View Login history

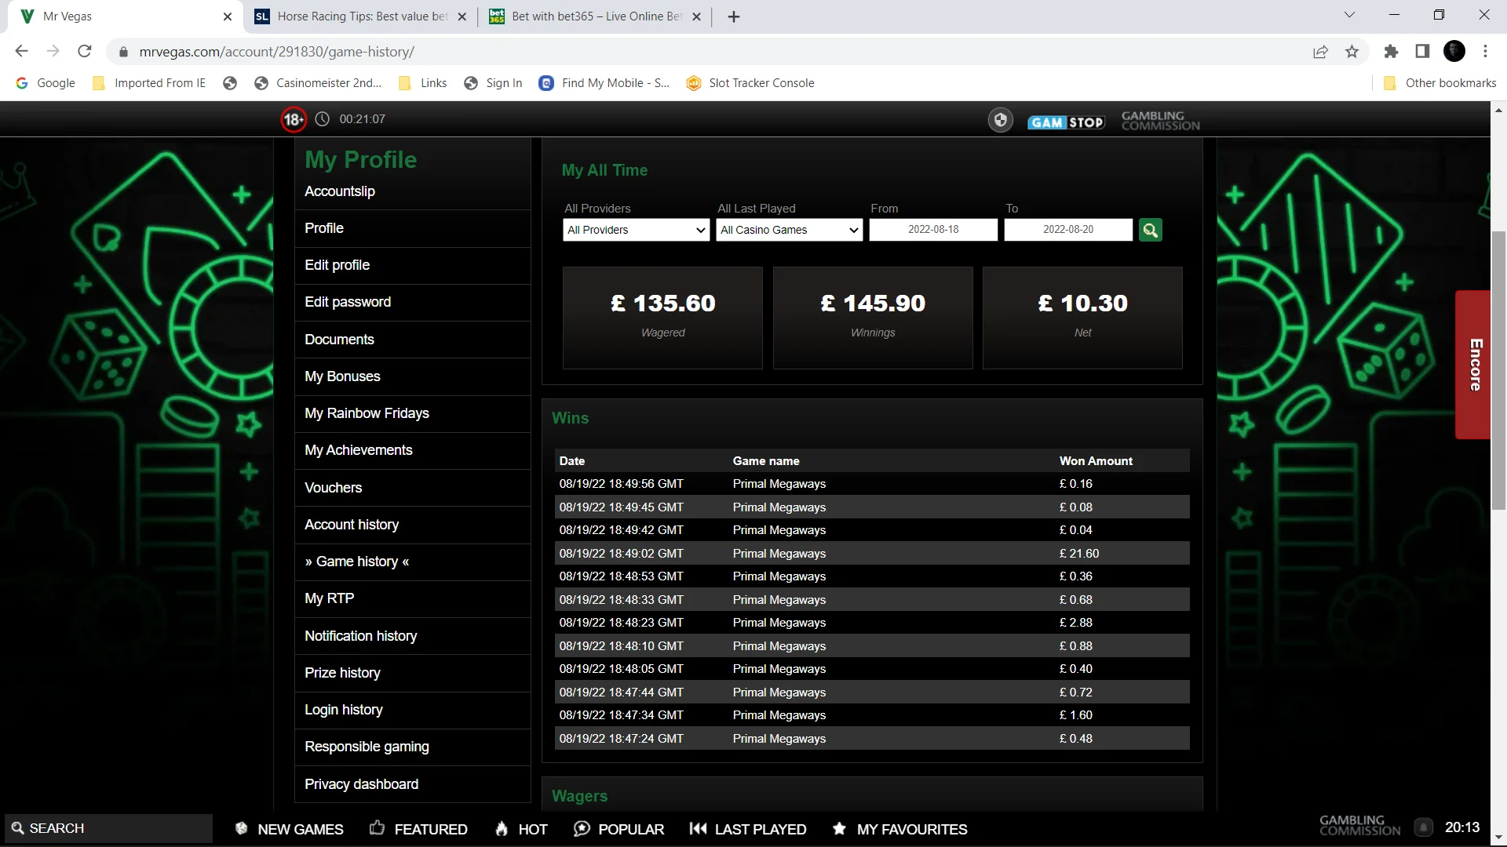coord(344,710)
